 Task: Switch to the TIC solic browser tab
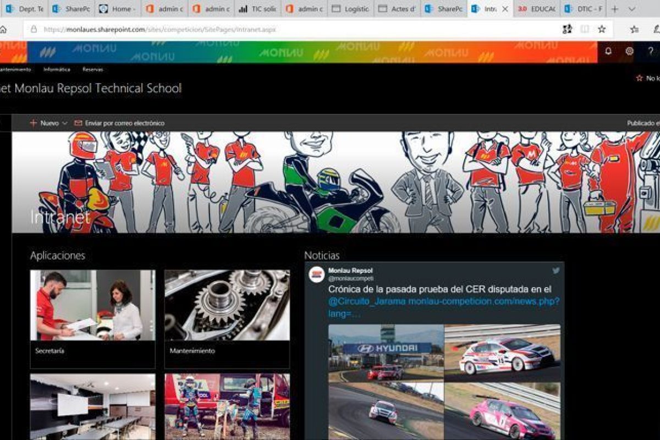click(x=257, y=9)
